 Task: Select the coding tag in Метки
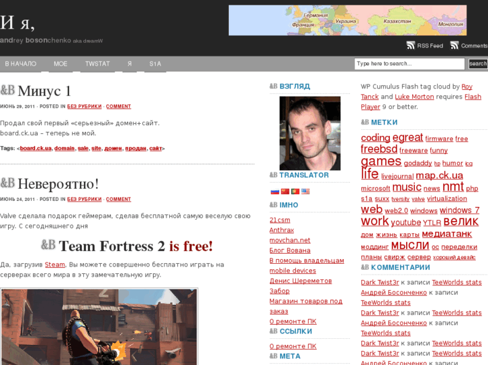pos(375,138)
